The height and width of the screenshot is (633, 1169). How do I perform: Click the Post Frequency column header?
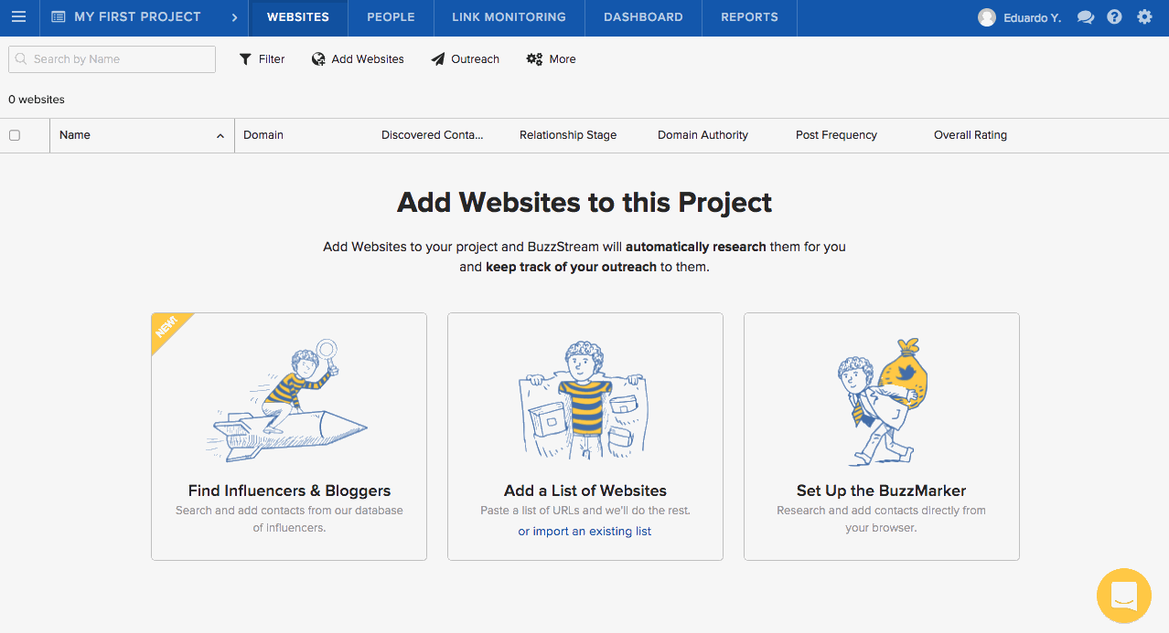[836, 135]
